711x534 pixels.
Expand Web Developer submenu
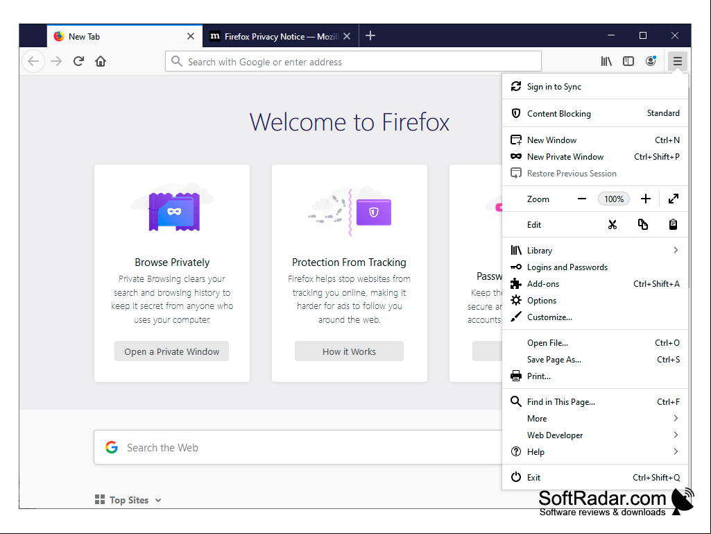595,435
